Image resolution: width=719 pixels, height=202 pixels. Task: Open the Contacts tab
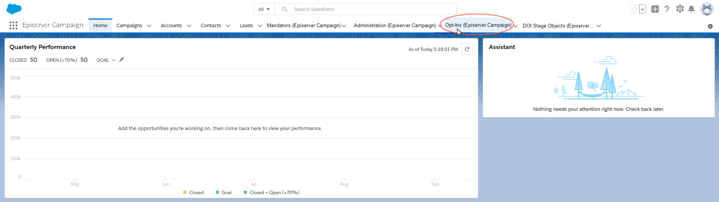pyautogui.click(x=211, y=25)
